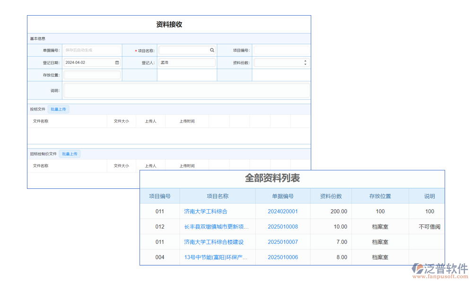
Task: Focus the 说明 text area
Action: tap(186, 90)
